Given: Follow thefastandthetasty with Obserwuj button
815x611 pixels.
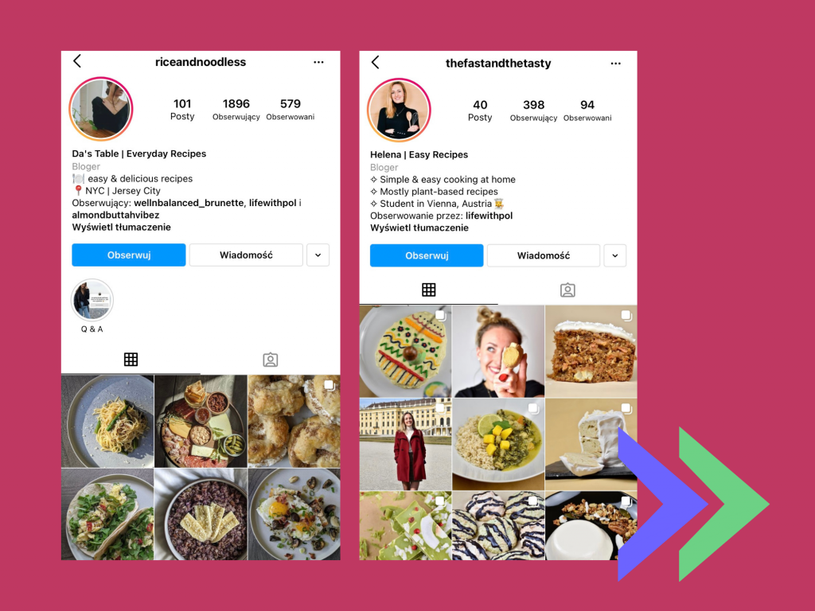Looking at the screenshot, I should click(427, 255).
